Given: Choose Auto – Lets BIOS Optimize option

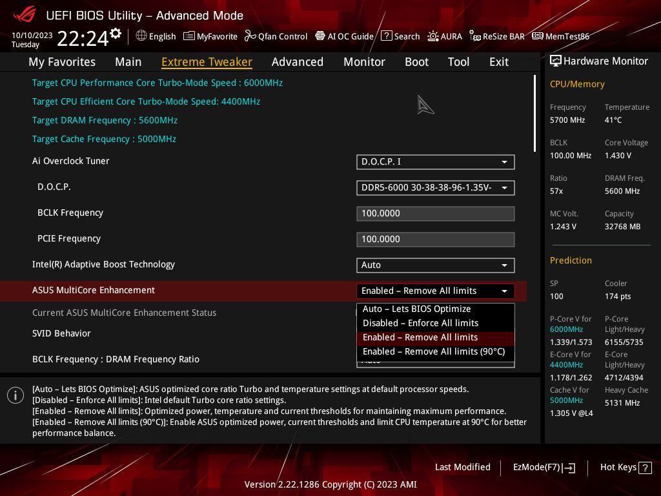Looking at the screenshot, I should point(436,309).
